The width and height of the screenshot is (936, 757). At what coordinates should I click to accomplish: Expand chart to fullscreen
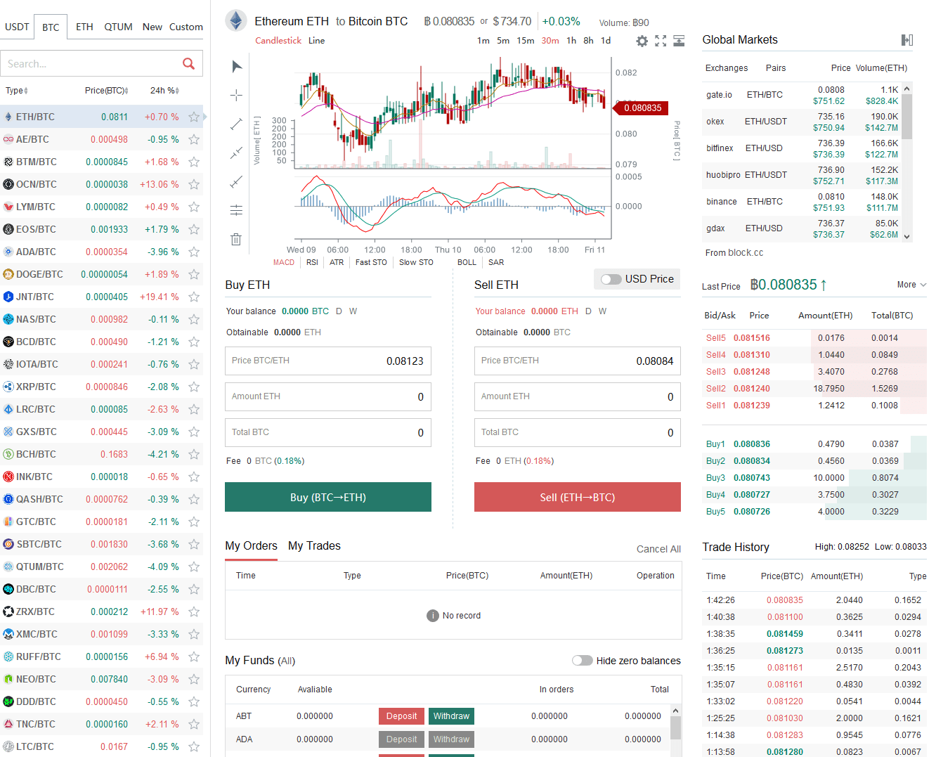pyautogui.click(x=661, y=41)
